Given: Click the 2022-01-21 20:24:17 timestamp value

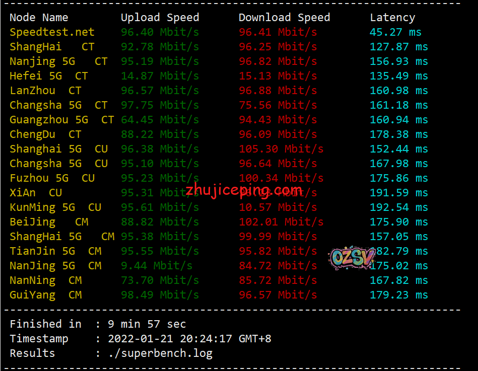Looking at the screenshot, I should tap(189, 339).
